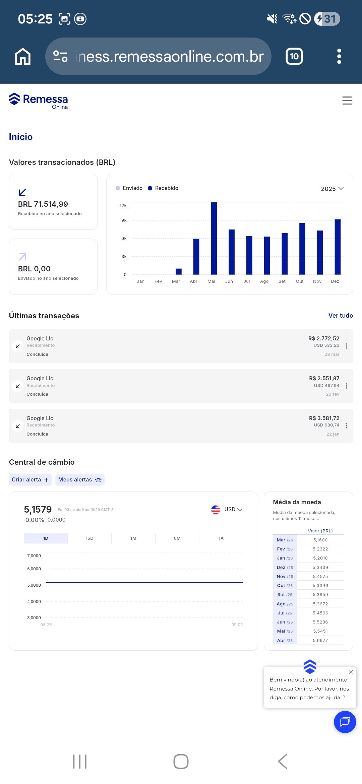Close the chat welcome popup
Viewport: 362px width, 784px height.
[x=351, y=672]
